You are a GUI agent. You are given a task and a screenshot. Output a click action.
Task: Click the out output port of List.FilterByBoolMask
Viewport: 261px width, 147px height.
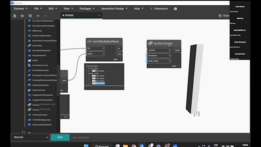click(119, 53)
